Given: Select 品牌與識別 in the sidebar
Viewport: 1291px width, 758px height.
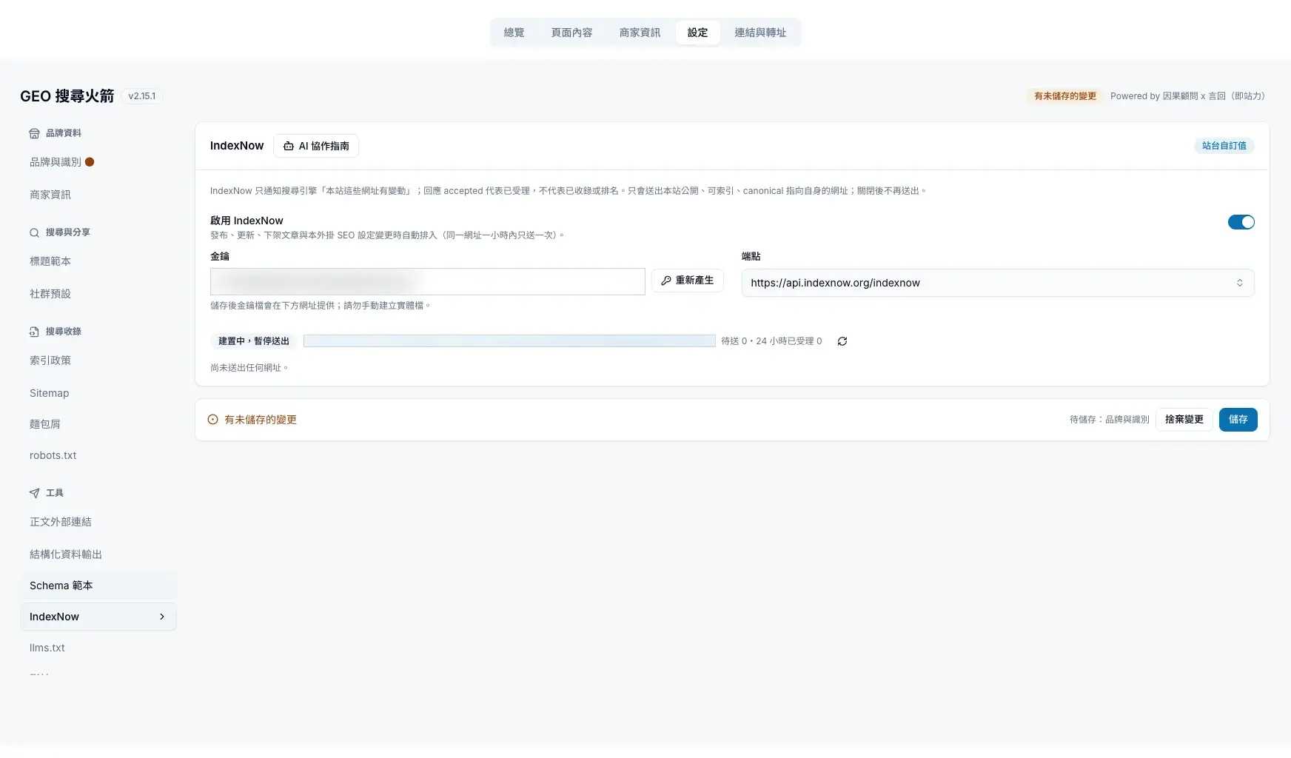Looking at the screenshot, I should point(56,162).
